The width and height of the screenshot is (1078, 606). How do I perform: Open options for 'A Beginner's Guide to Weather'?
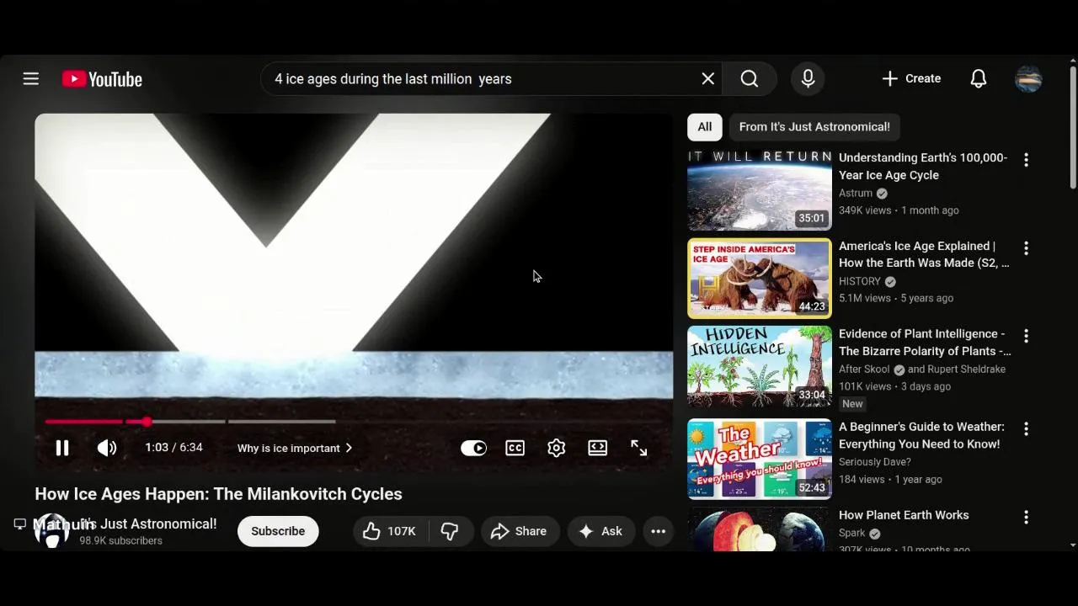point(1026,429)
